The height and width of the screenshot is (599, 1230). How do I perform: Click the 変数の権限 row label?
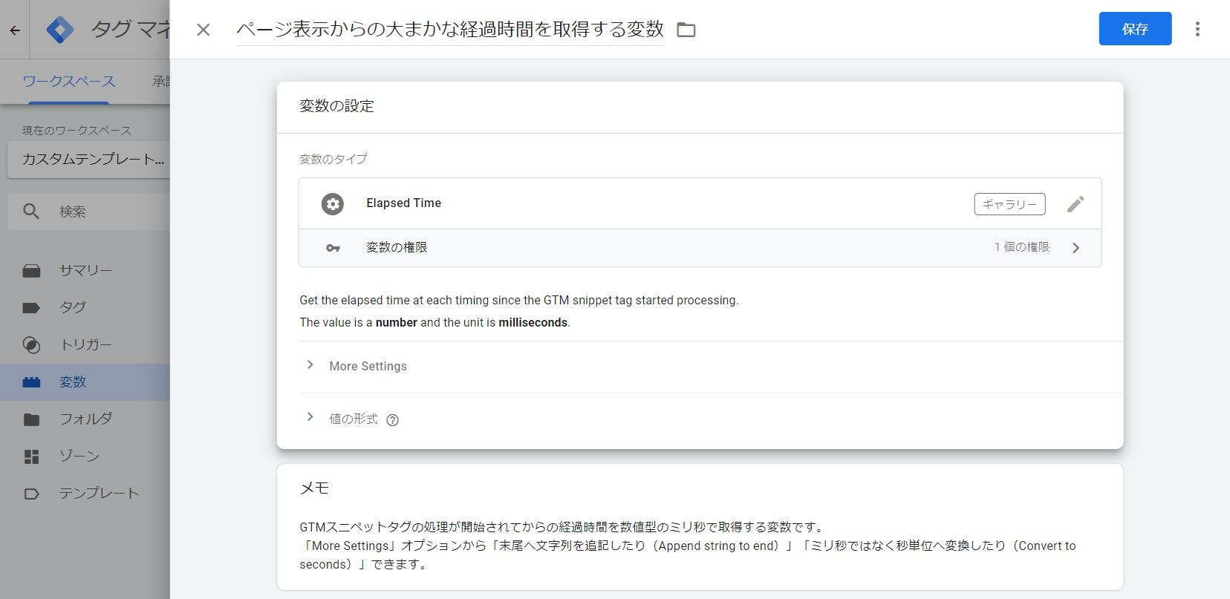click(x=397, y=248)
